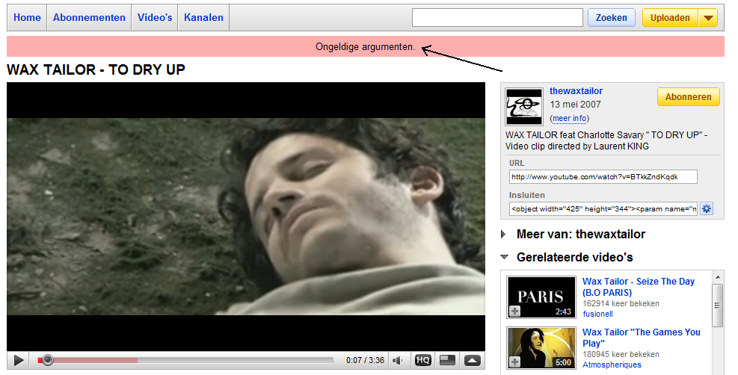
Task: Open the Uploaden dropdown arrow
Action: coord(708,18)
